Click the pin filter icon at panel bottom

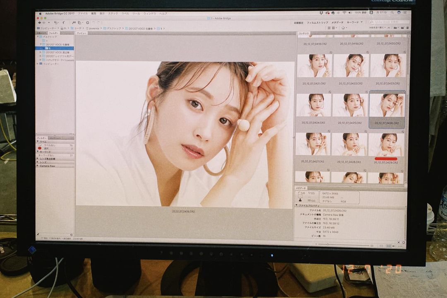click(38, 234)
